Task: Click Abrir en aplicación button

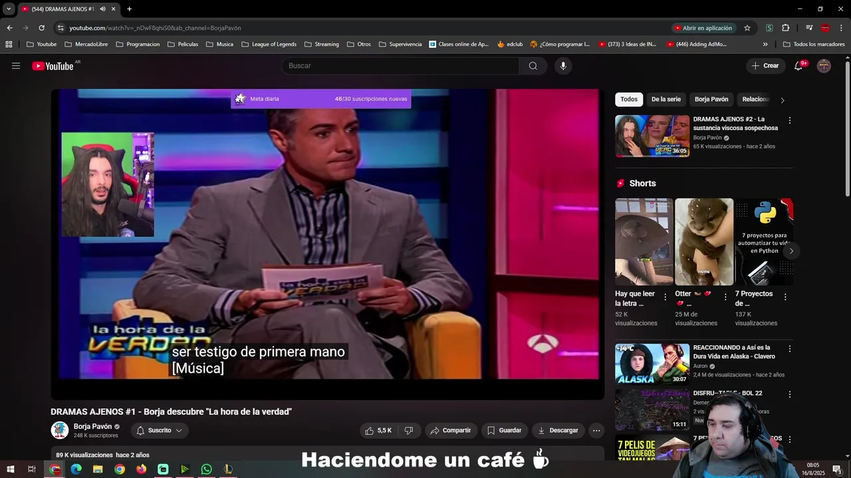Action: [703, 28]
